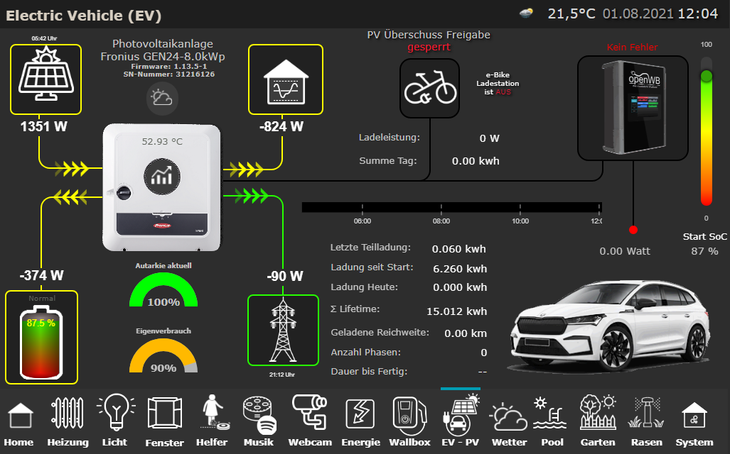Click the battery storage tile
This screenshot has height=454, width=730.
pos(41,338)
